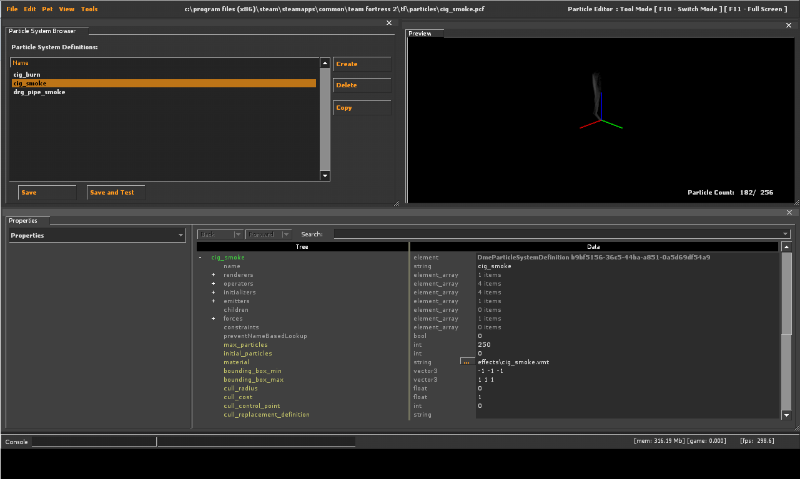Click the resize grip of the Preview panel
This screenshot has width=800, height=479.
click(796, 202)
